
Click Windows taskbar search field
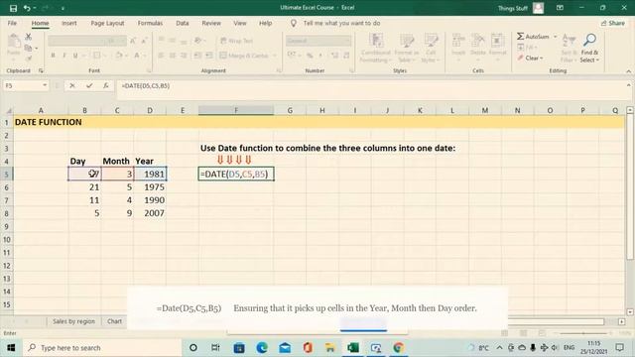click(102, 348)
